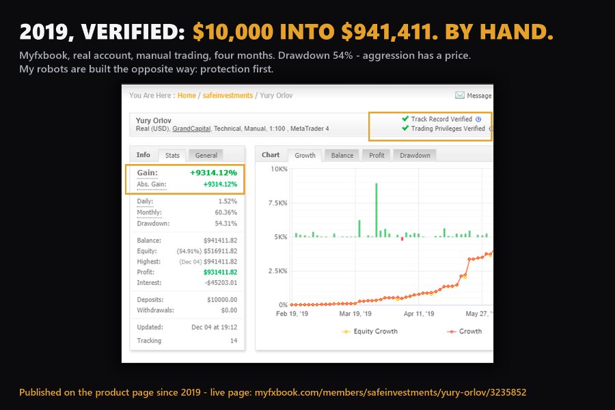This screenshot has height=410, width=615.
Task: Click the Track Record Verified help icon
Action: coord(478,120)
